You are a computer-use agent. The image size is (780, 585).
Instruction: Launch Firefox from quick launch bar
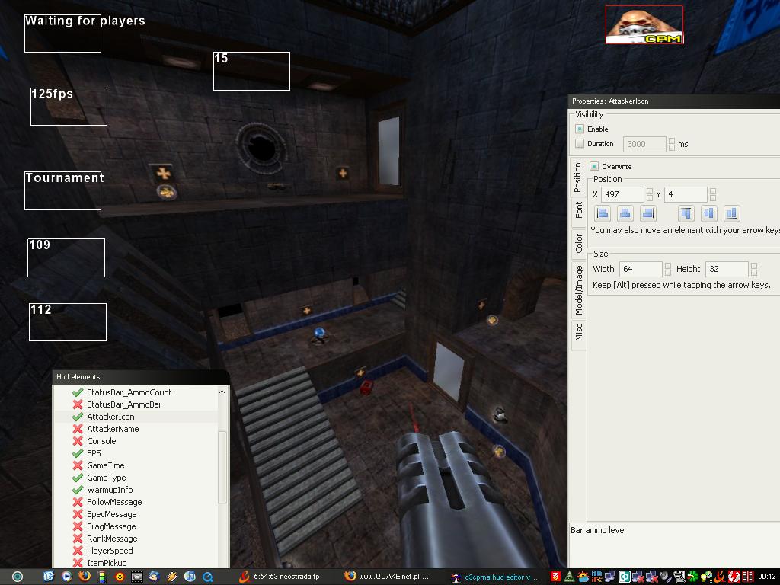[85, 577]
